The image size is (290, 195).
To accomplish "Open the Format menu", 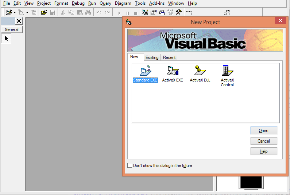I will coord(61,3).
